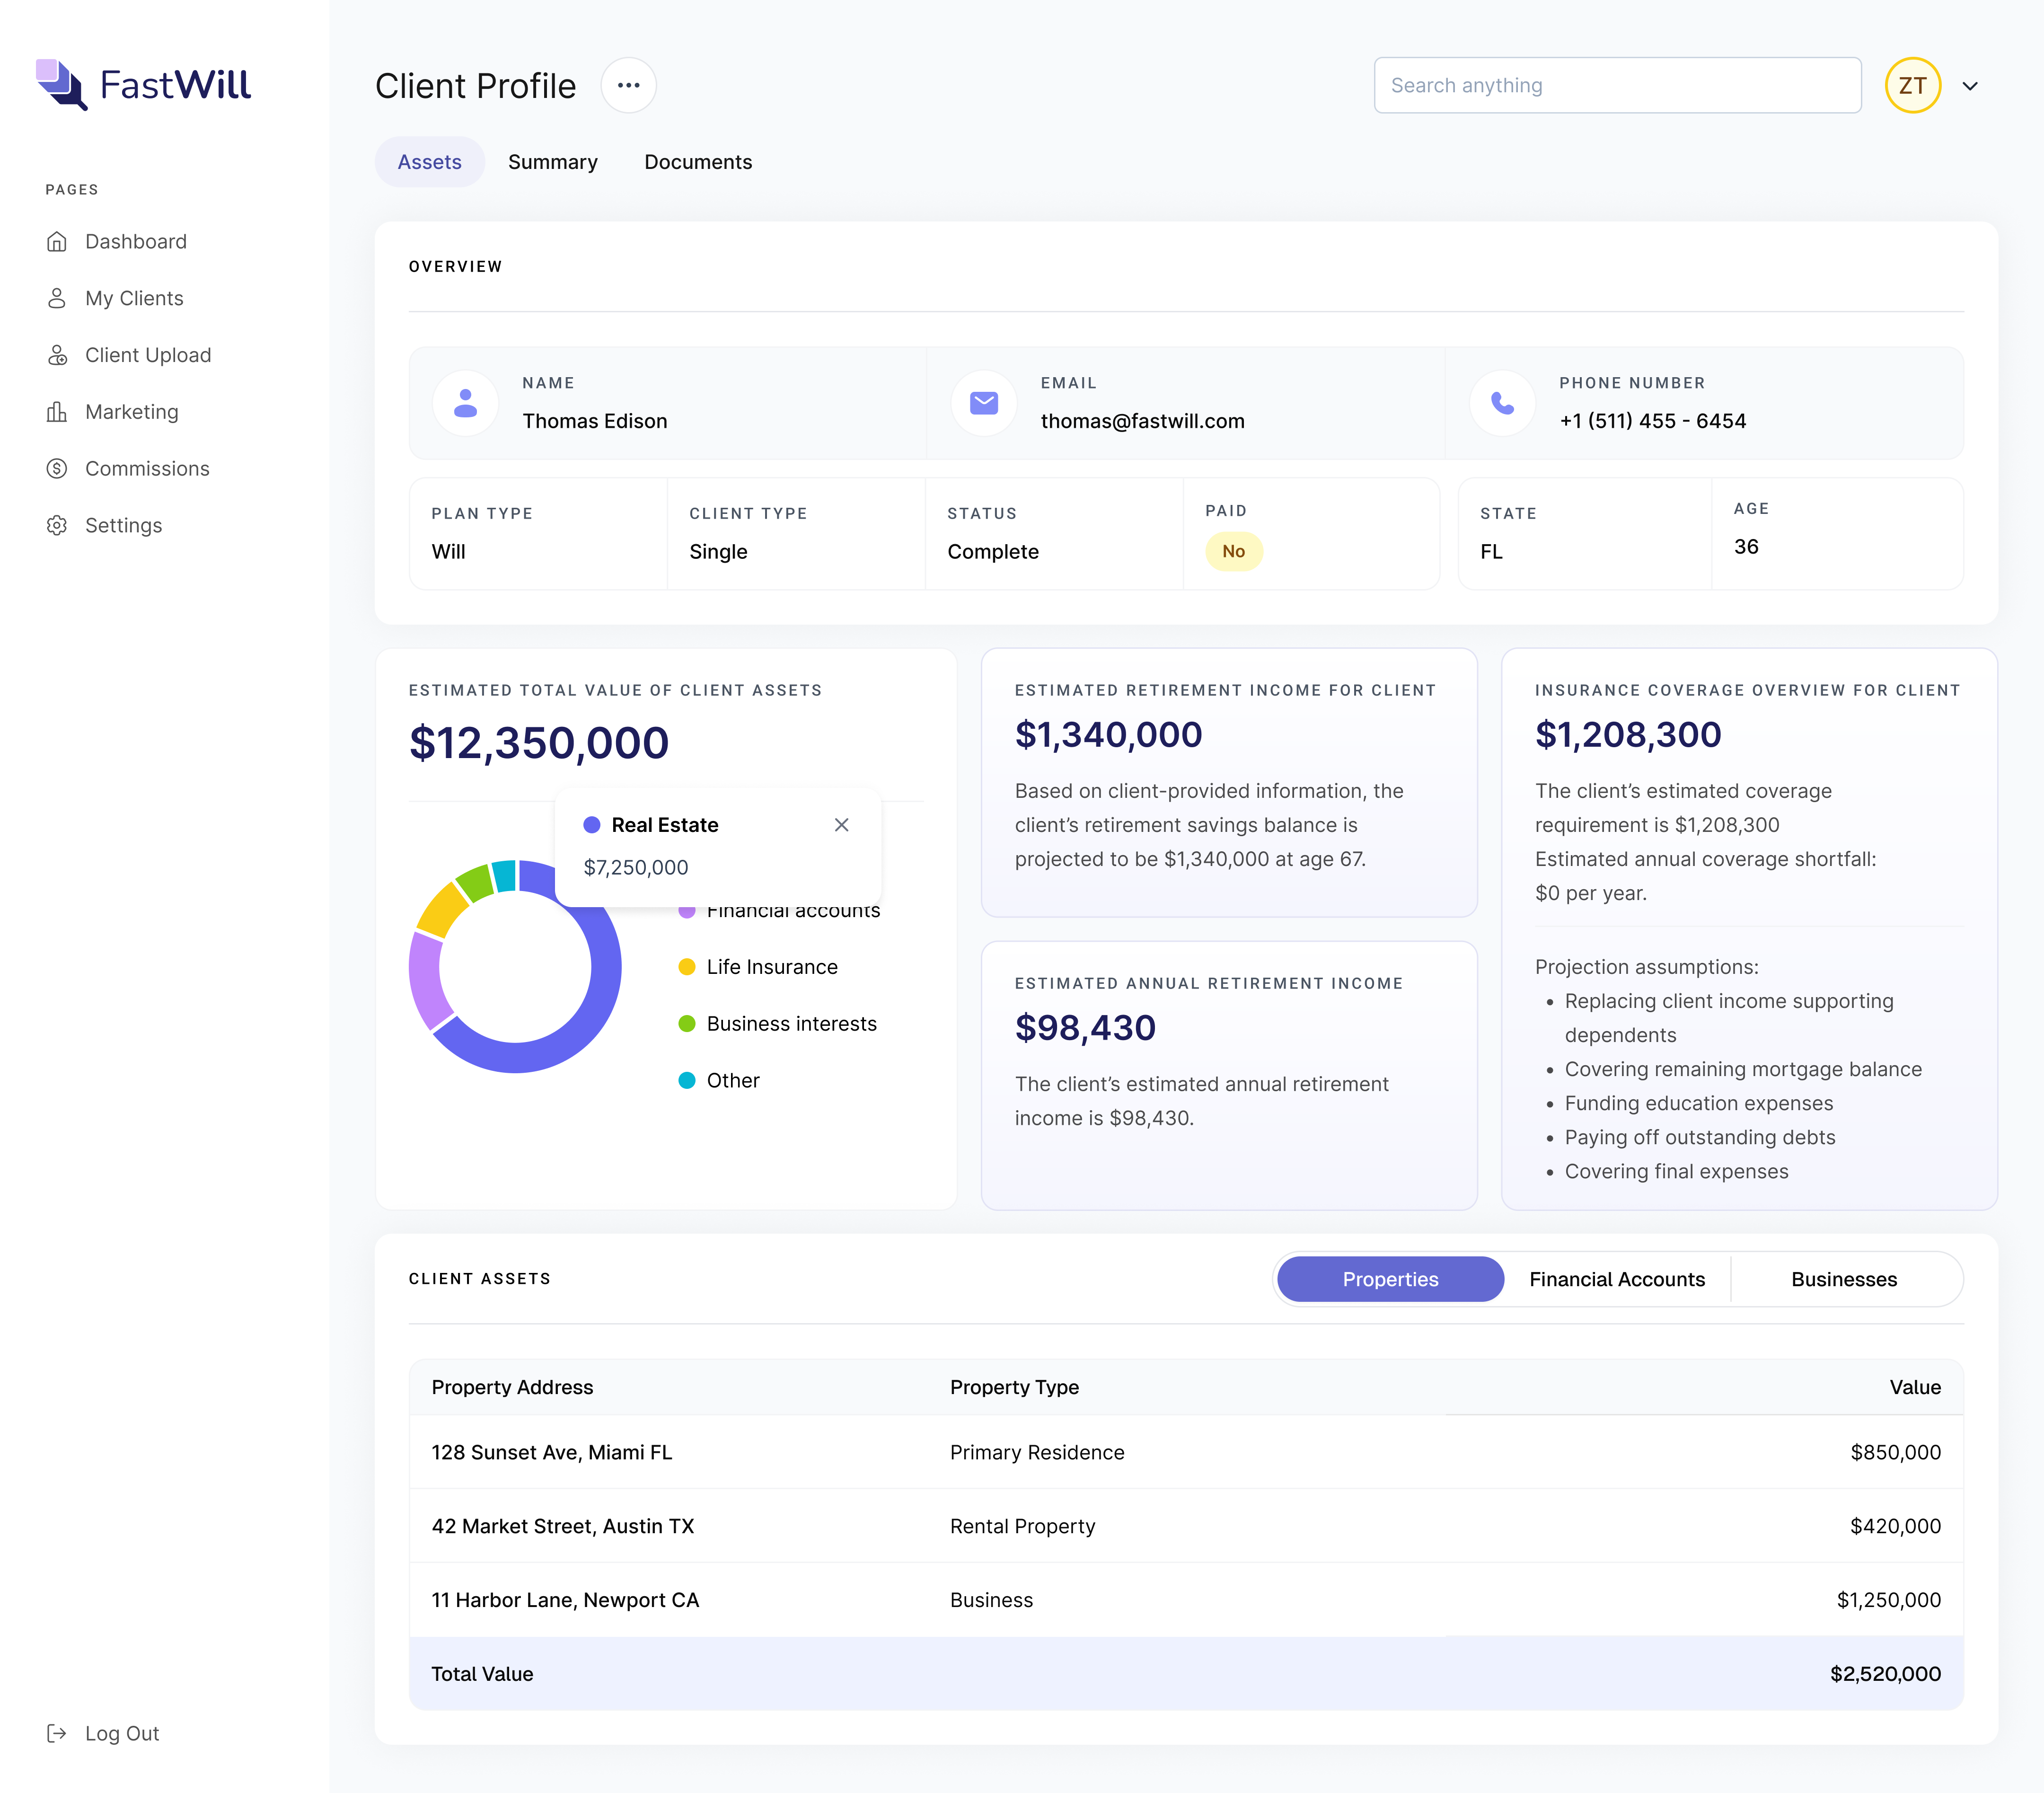Viewport: 2044px width, 1793px height.
Task: Click the $12,350,000 total assets figure
Action: 539,743
